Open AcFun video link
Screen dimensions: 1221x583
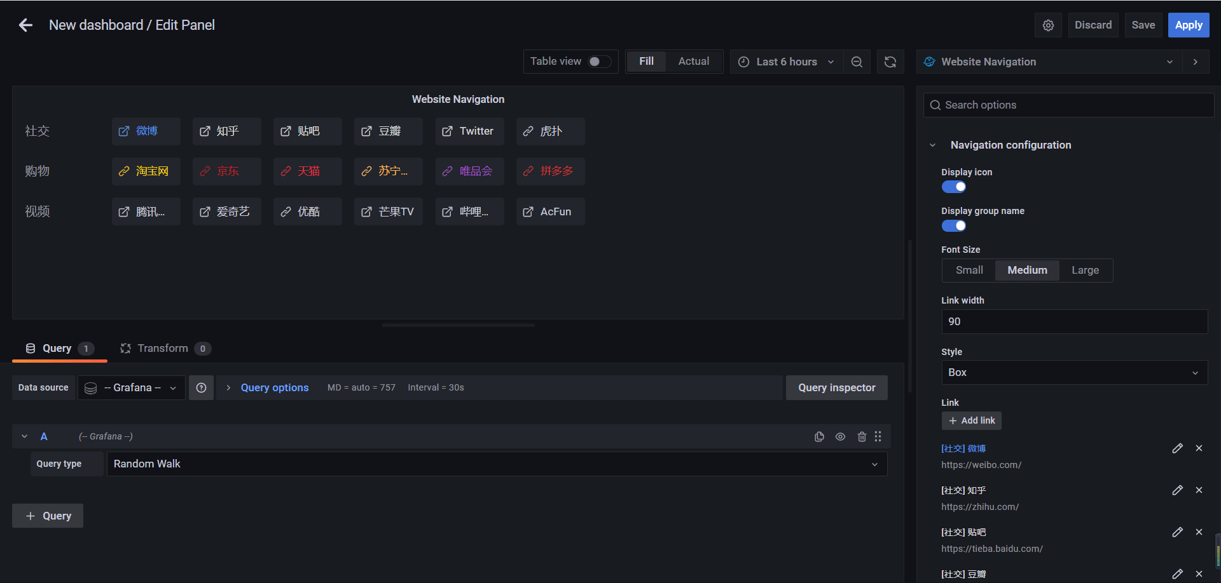tap(551, 211)
